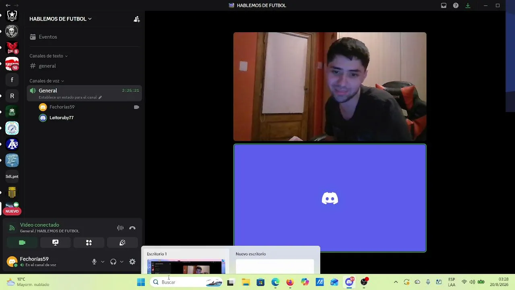Open Task View on the taskbar
The width and height of the screenshot is (515, 290).
pyautogui.click(x=230, y=282)
